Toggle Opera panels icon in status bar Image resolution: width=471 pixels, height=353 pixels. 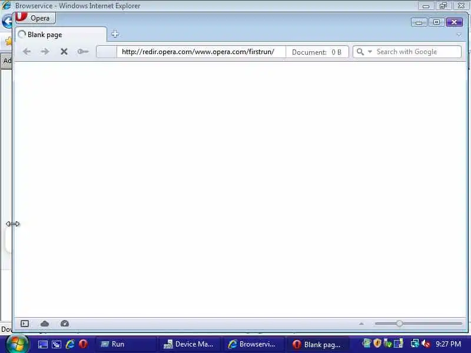tap(25, 324)
